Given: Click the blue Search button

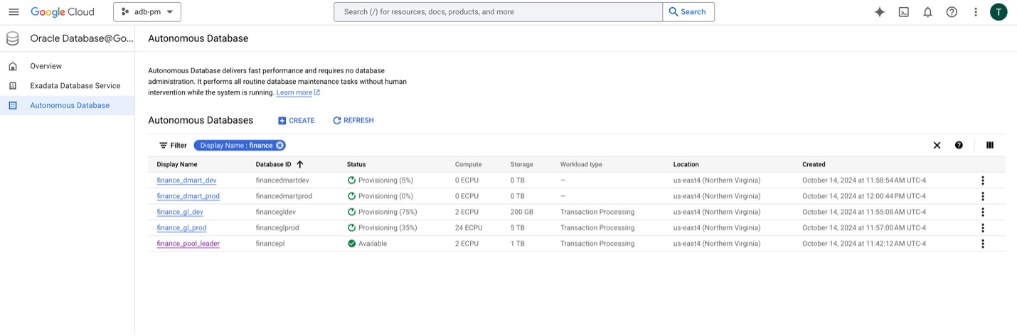Looking at the screenshot, I should 688,12.
